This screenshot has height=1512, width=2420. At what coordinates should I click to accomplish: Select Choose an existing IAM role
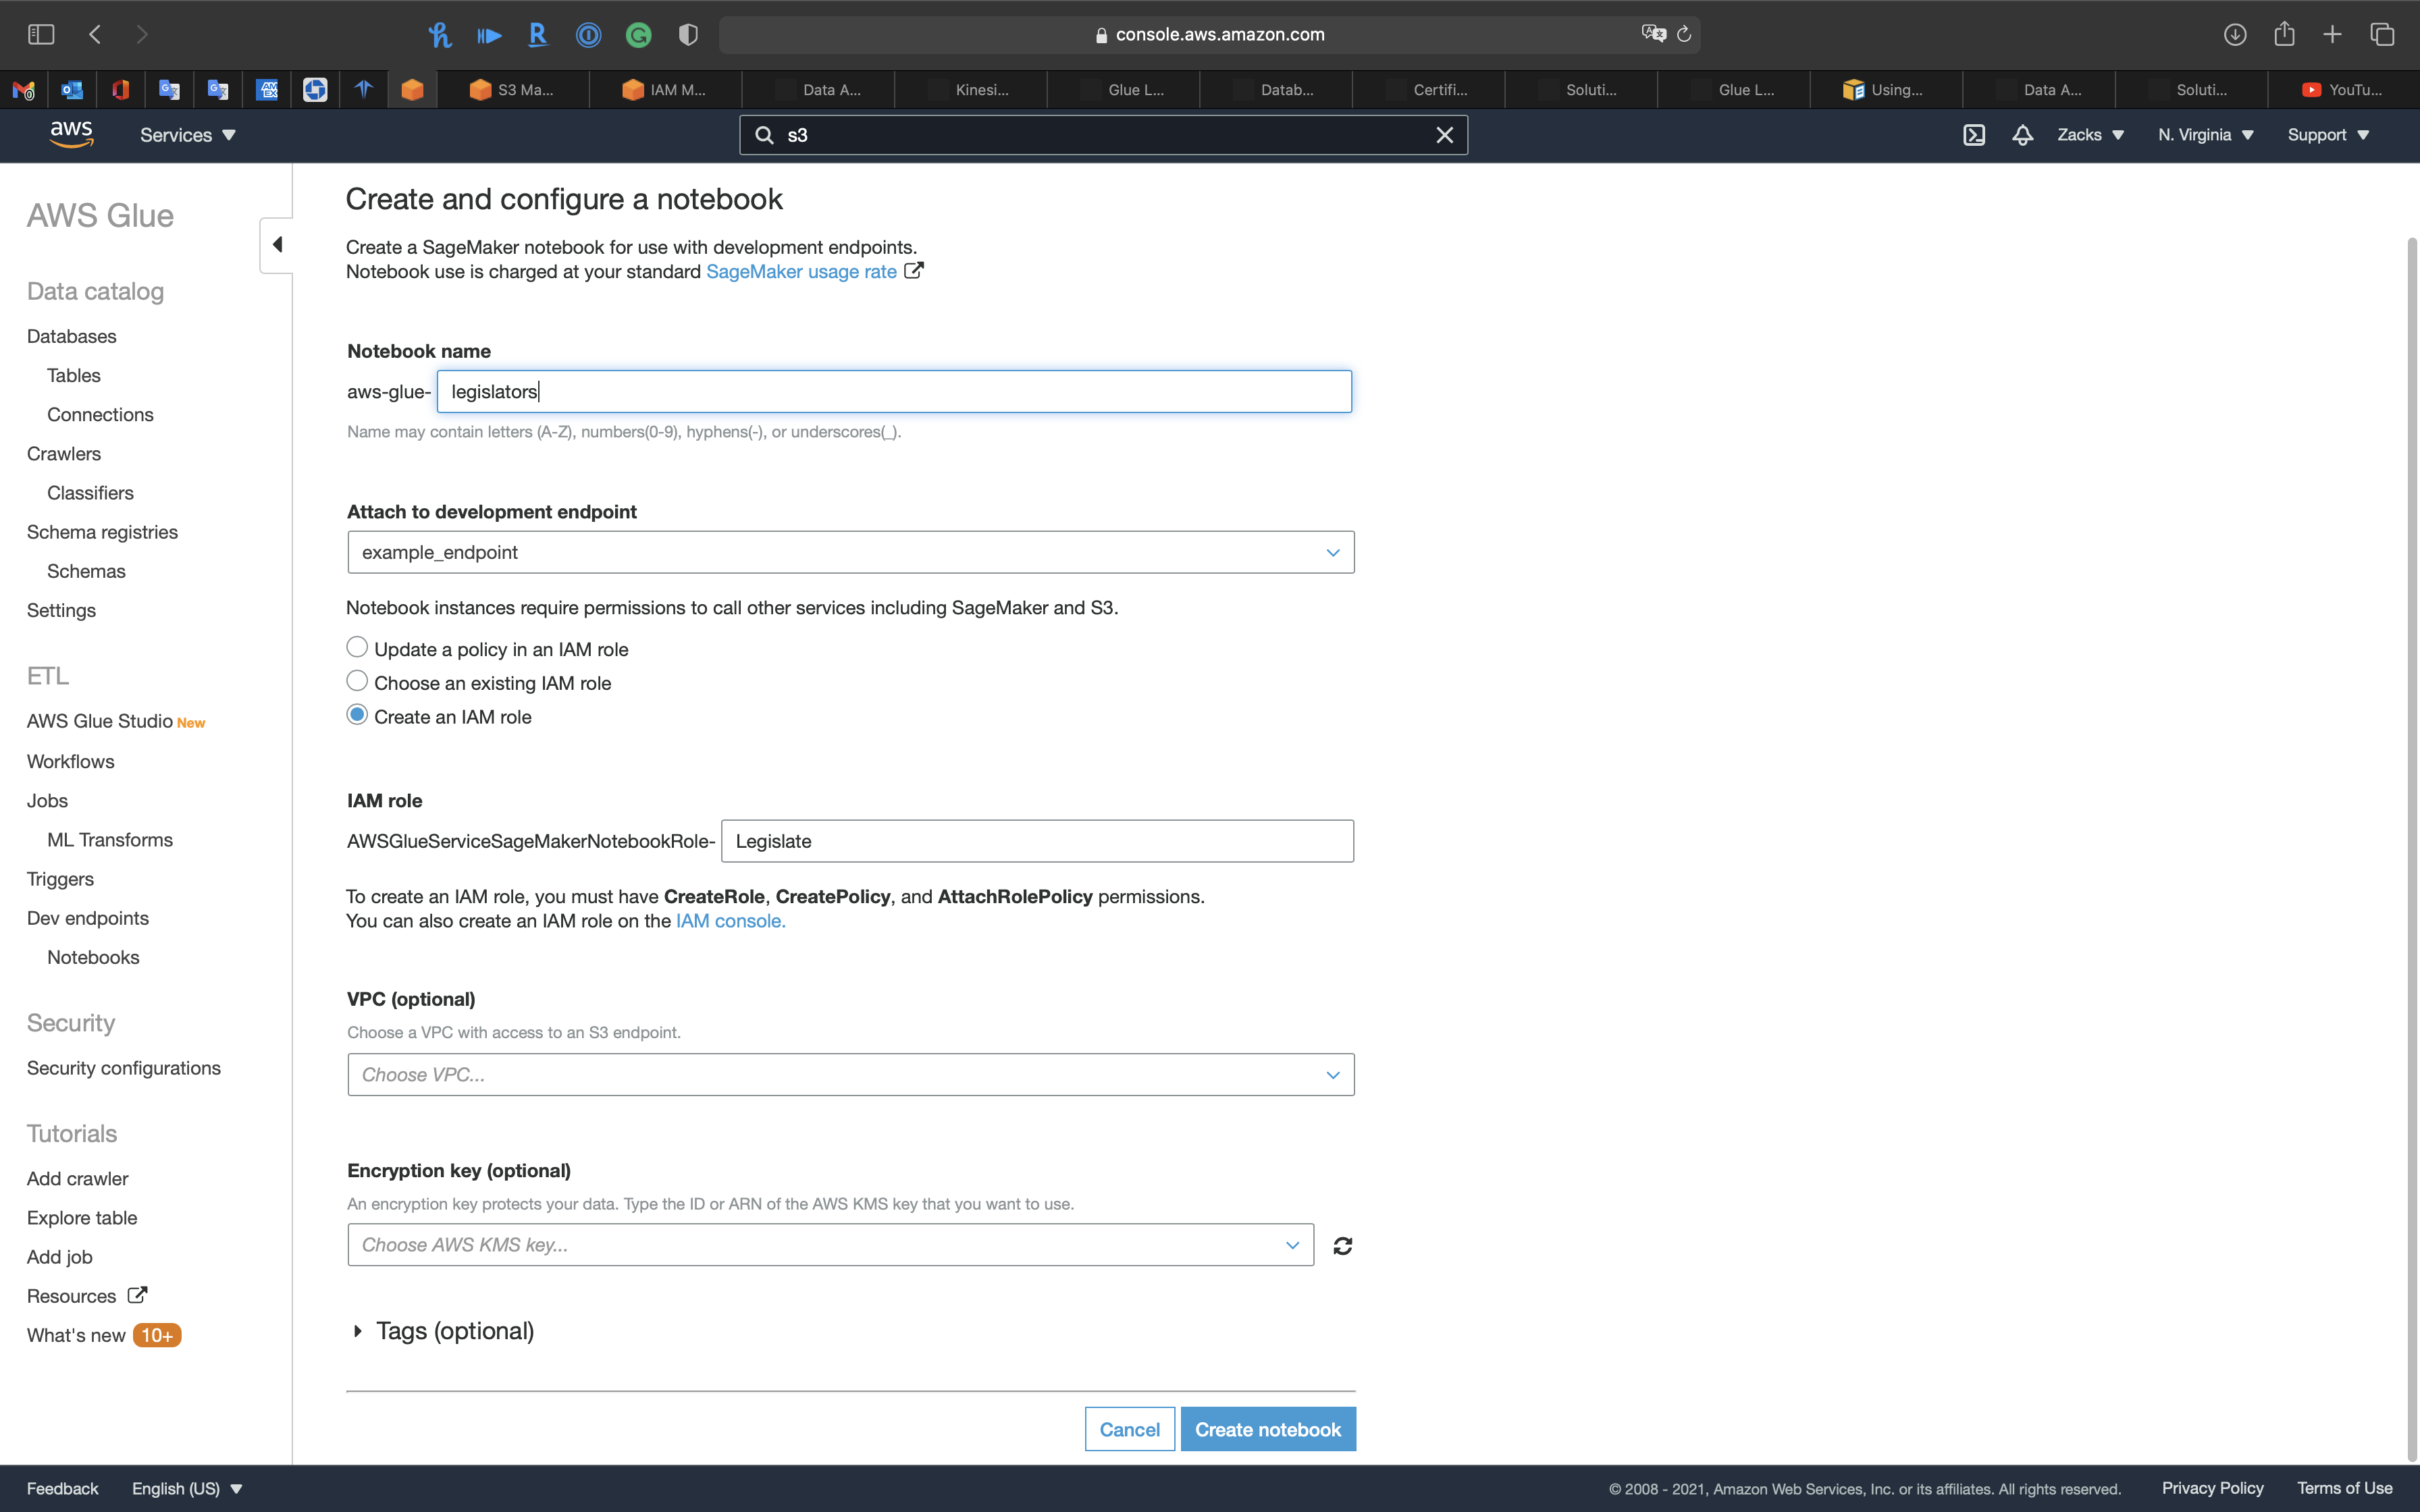(x=357, y=682)
